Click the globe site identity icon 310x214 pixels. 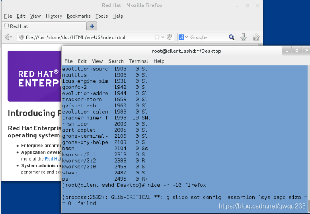[x=21, y=37]
